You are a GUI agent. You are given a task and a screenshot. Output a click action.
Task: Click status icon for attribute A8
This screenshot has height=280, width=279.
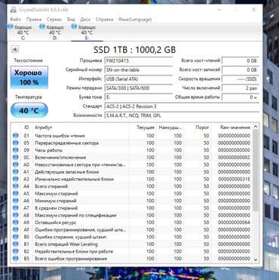point(16,215)
